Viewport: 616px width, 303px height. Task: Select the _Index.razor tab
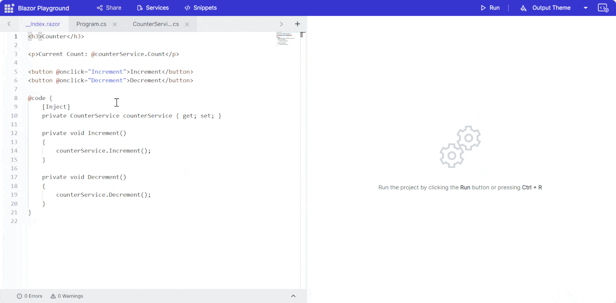coord(43,24)
